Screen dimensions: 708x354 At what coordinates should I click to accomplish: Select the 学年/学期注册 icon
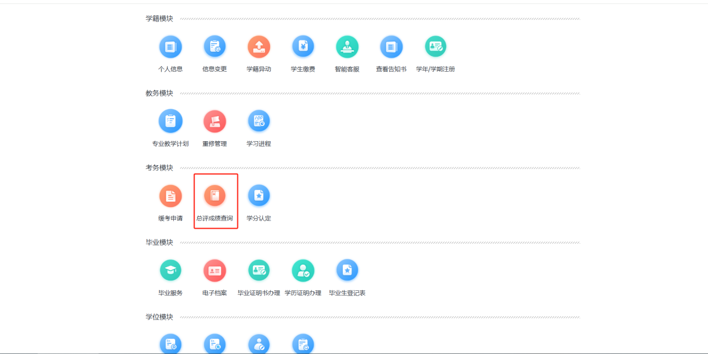[435, 47]
